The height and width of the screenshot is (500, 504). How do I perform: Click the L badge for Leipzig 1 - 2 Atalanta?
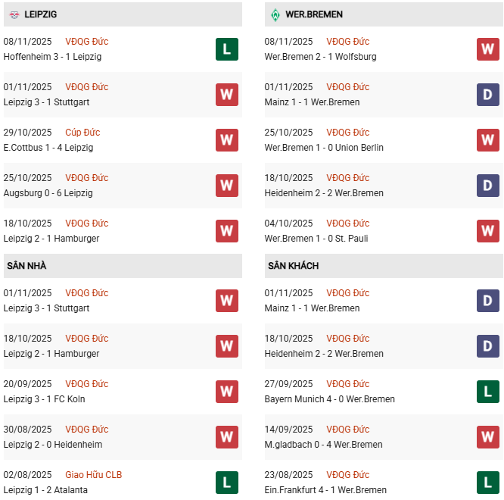tap(227, 483)
